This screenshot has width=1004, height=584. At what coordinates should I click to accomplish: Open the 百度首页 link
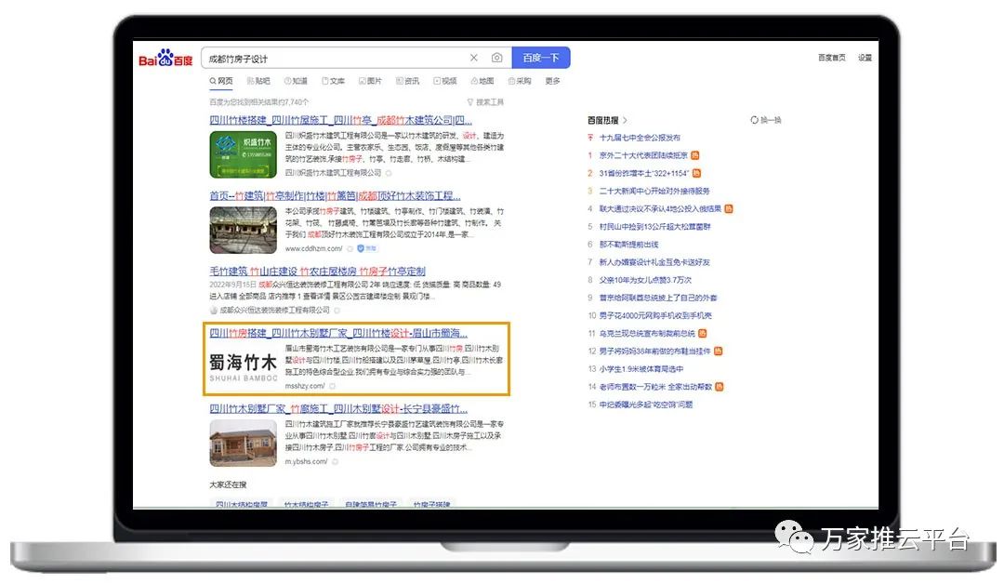(x=831, y=58)
